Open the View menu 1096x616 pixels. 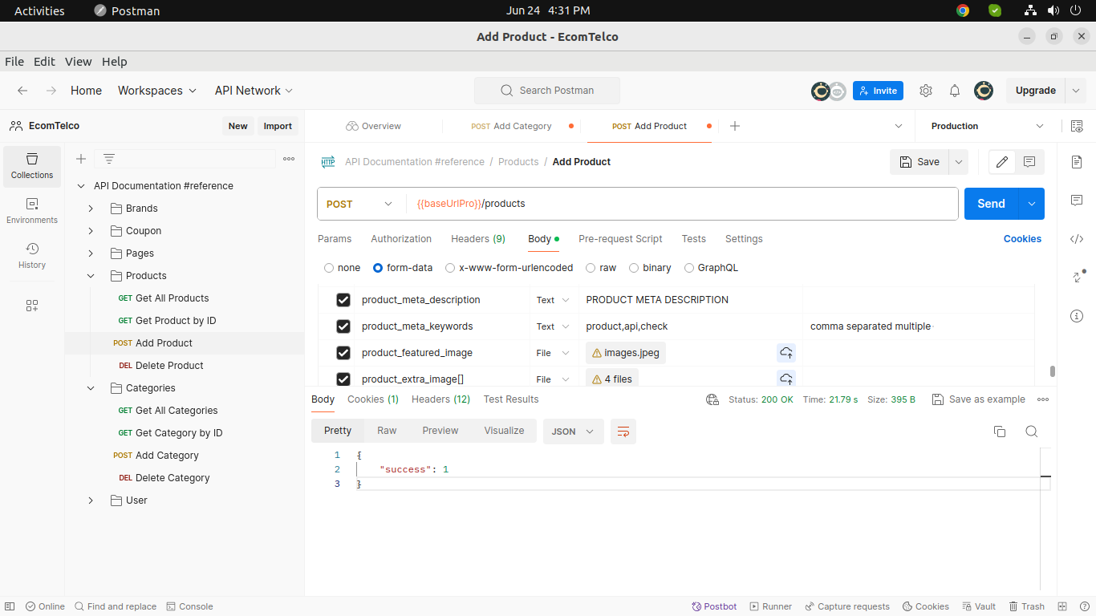click(79, 62)
